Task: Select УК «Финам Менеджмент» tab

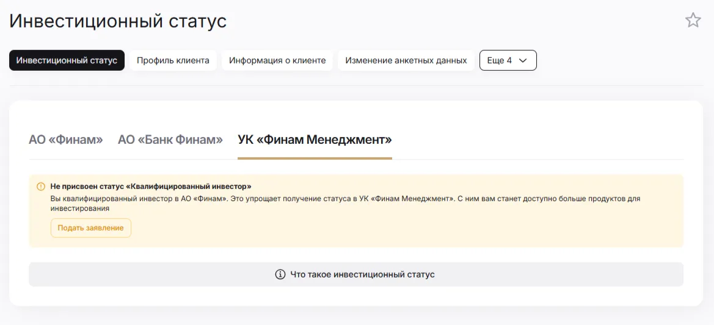Action: coord(315,140)
